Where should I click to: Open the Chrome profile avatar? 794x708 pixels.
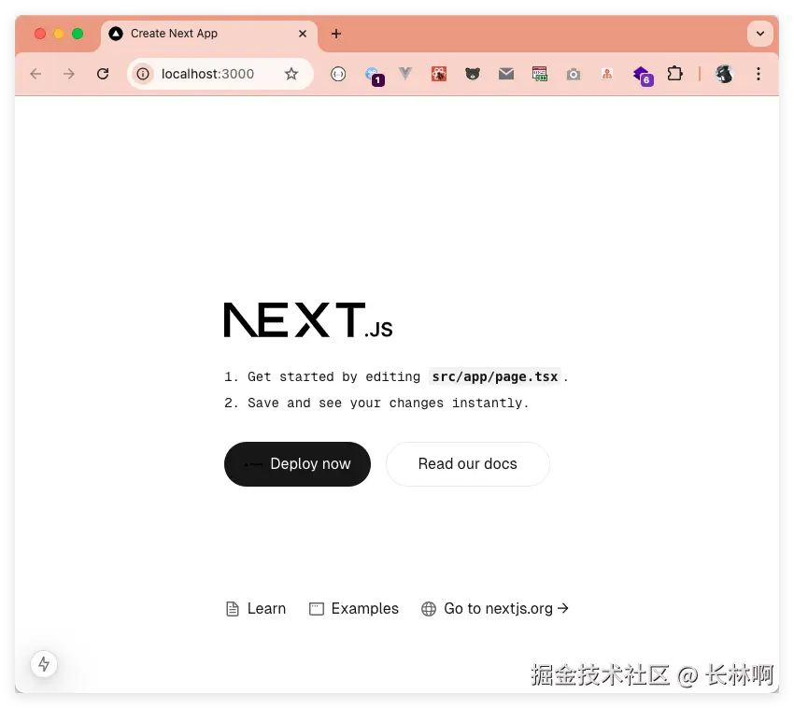(724, 74)
